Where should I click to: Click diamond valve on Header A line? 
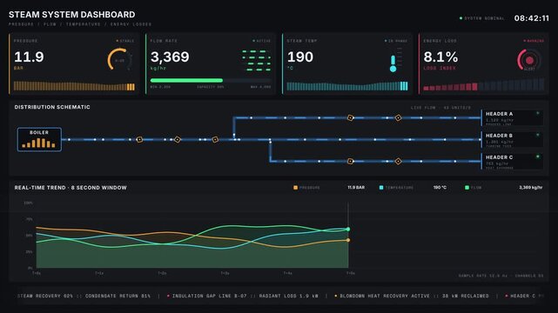(398, 117)
